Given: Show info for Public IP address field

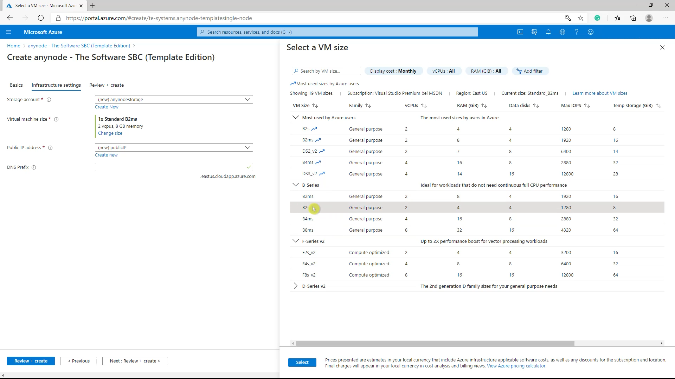Looking at the screenshot, I should (50, 148).
